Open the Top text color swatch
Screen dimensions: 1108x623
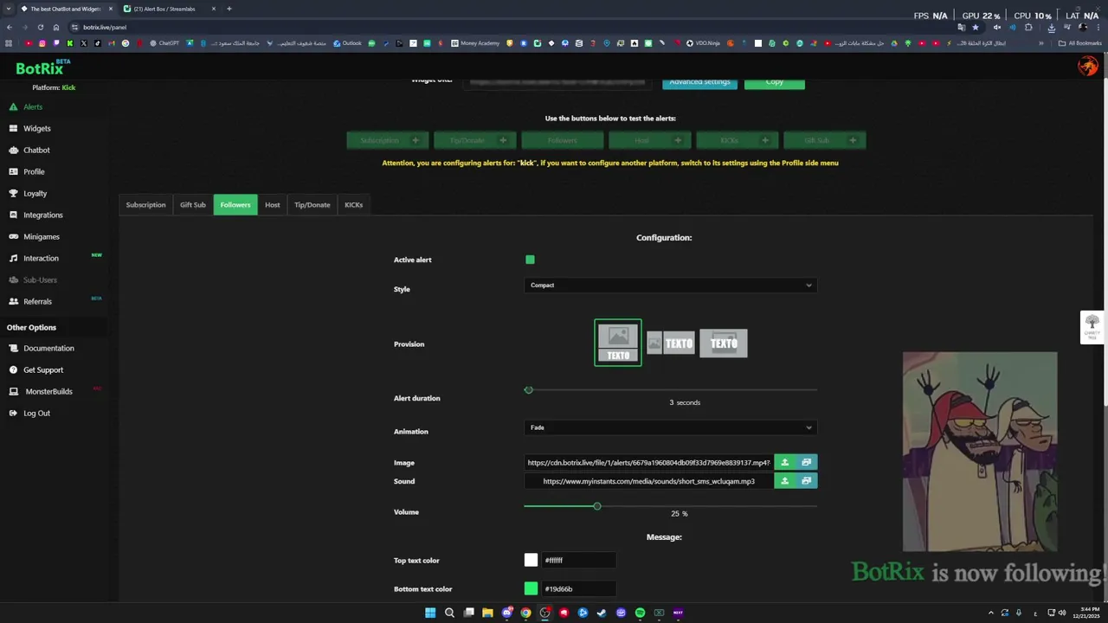pos(531,560)
